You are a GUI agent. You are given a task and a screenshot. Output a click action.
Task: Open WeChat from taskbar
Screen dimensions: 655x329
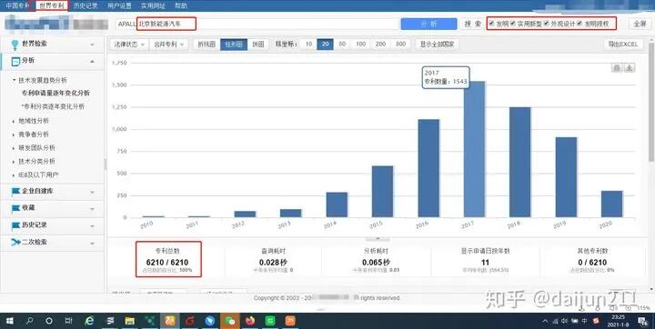[230, 321]
